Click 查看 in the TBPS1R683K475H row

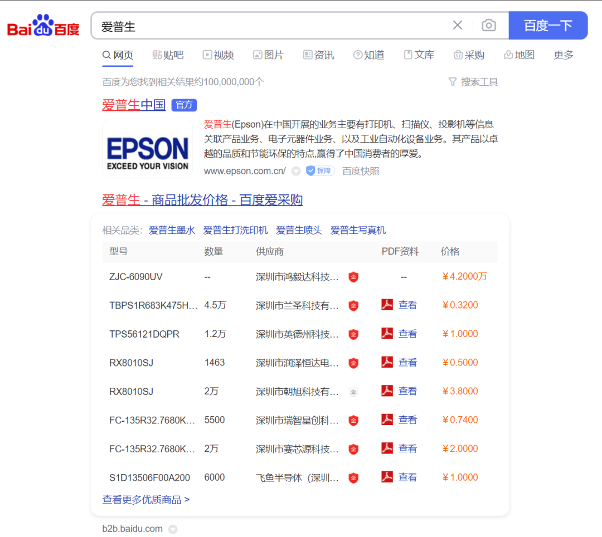coord(407,305)
